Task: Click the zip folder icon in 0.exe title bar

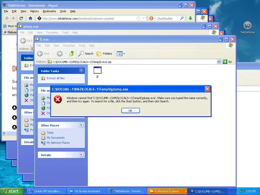Action: (37, 39)
